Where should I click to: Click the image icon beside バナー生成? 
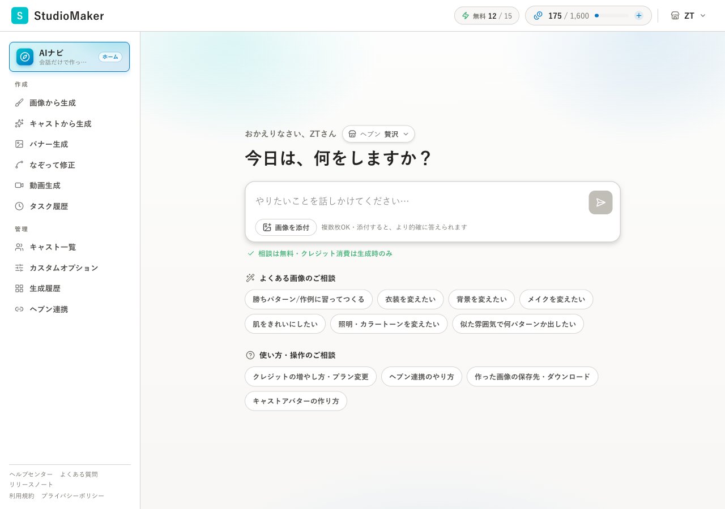19,144
